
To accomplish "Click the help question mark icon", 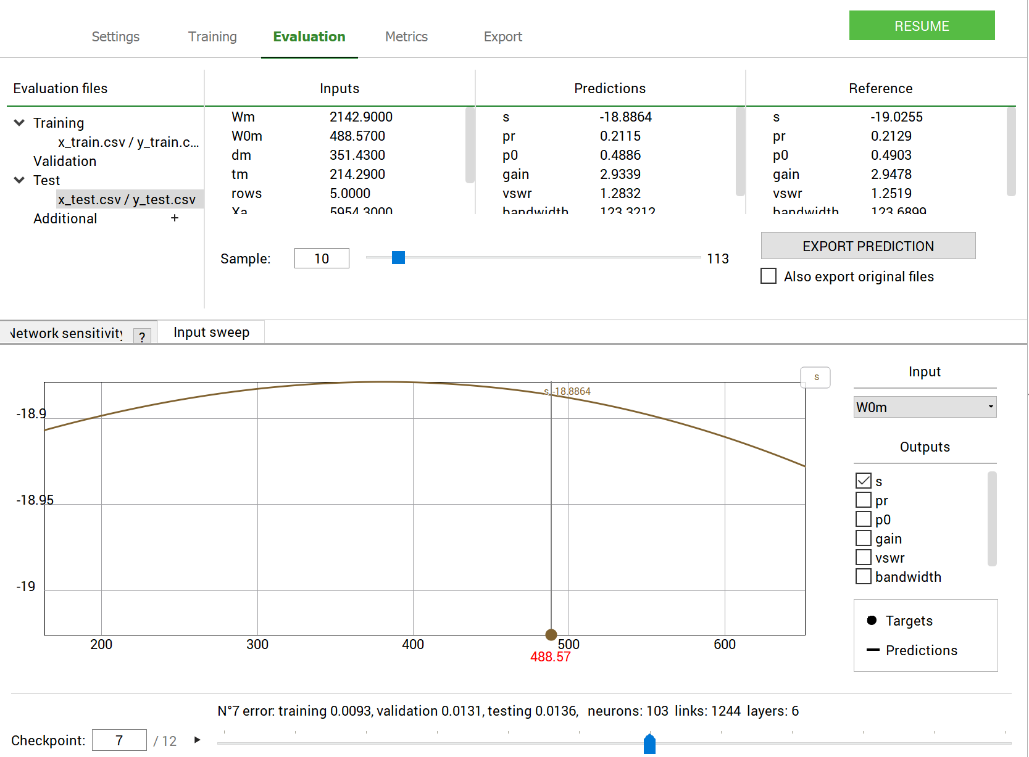I will (x=142, y=336).
